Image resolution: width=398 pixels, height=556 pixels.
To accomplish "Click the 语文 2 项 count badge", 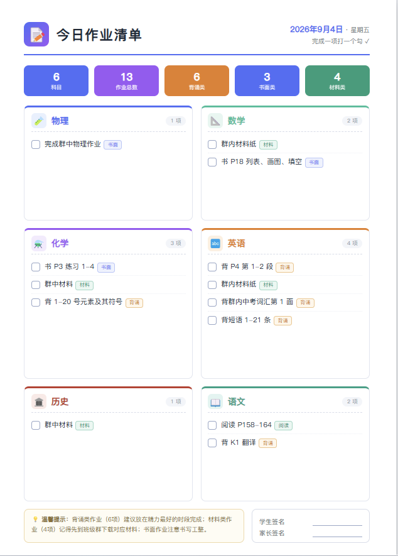I will pyautogui.click(x=352, y=401).
